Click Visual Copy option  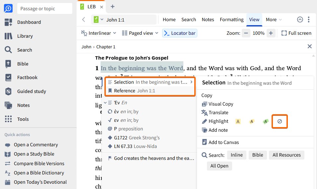click(218, 104)
